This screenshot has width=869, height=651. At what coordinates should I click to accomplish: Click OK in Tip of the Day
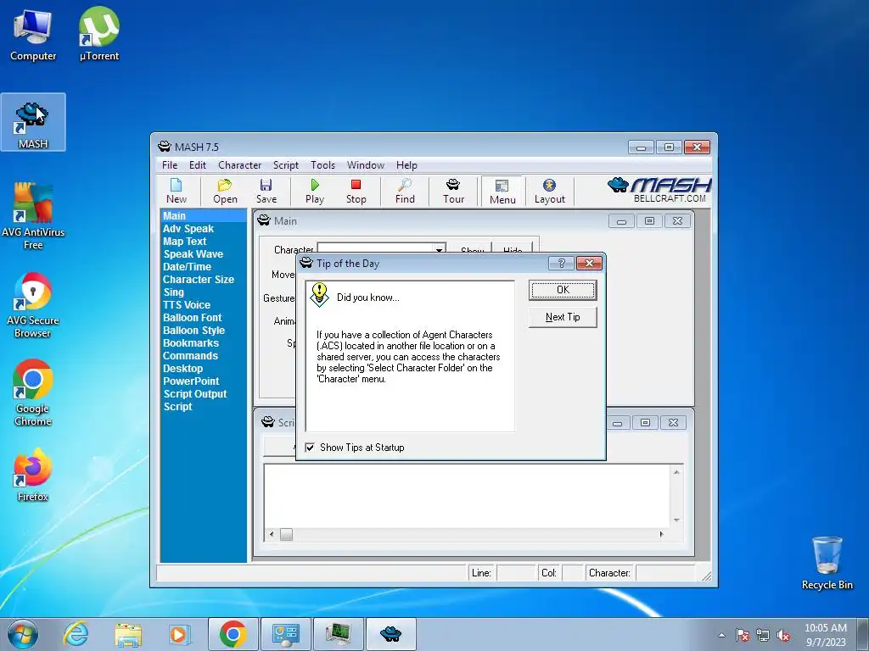click(563, 290)
